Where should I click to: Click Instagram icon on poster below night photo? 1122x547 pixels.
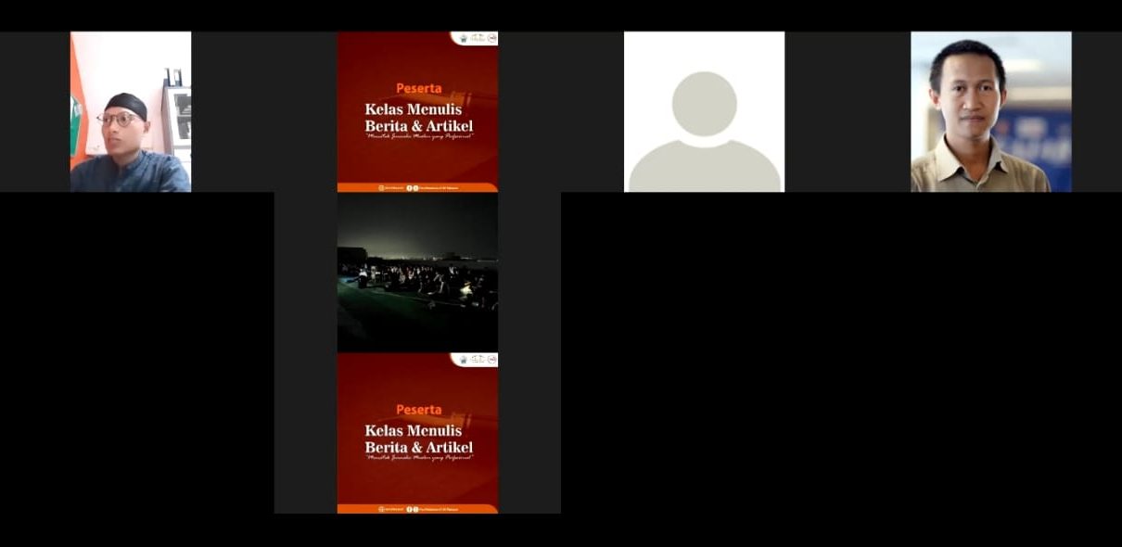[x=381, y=509]
